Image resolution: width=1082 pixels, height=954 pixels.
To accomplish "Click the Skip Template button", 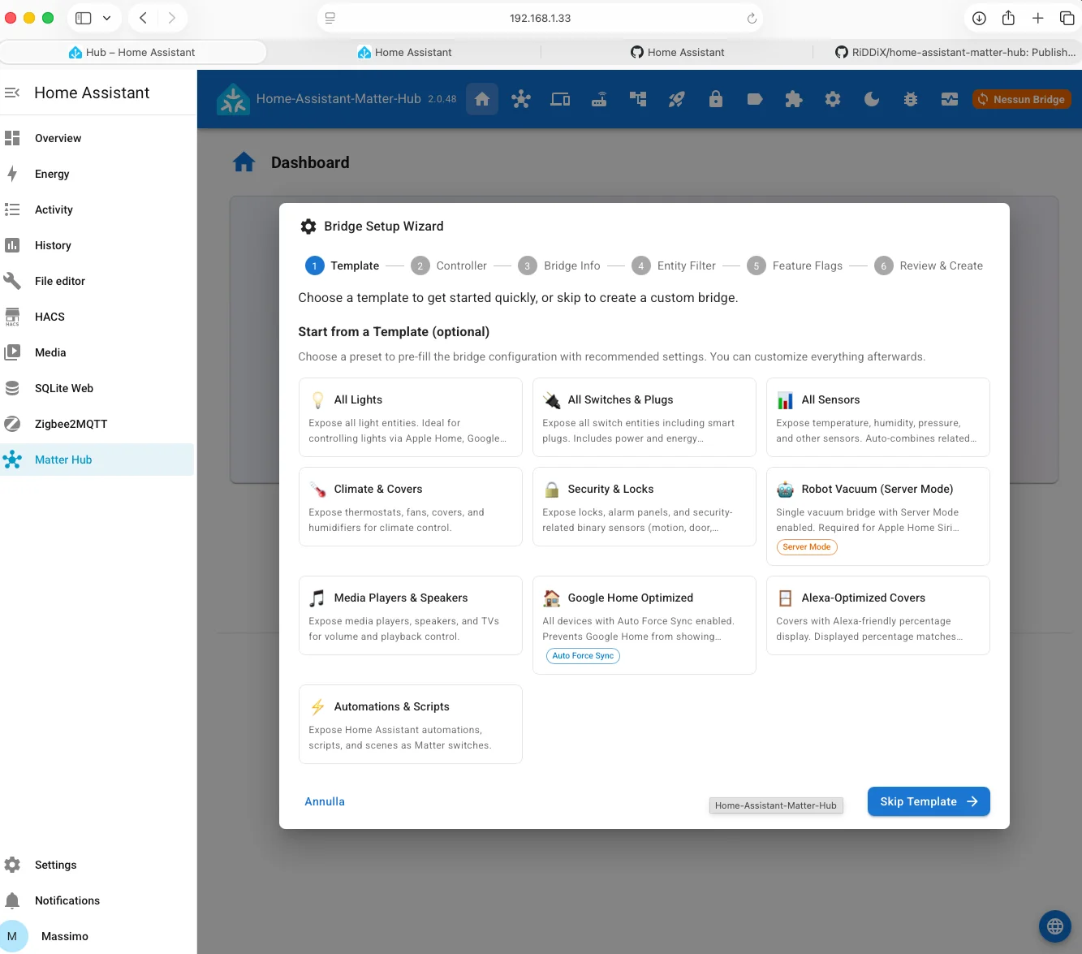I will click(929, 801).
